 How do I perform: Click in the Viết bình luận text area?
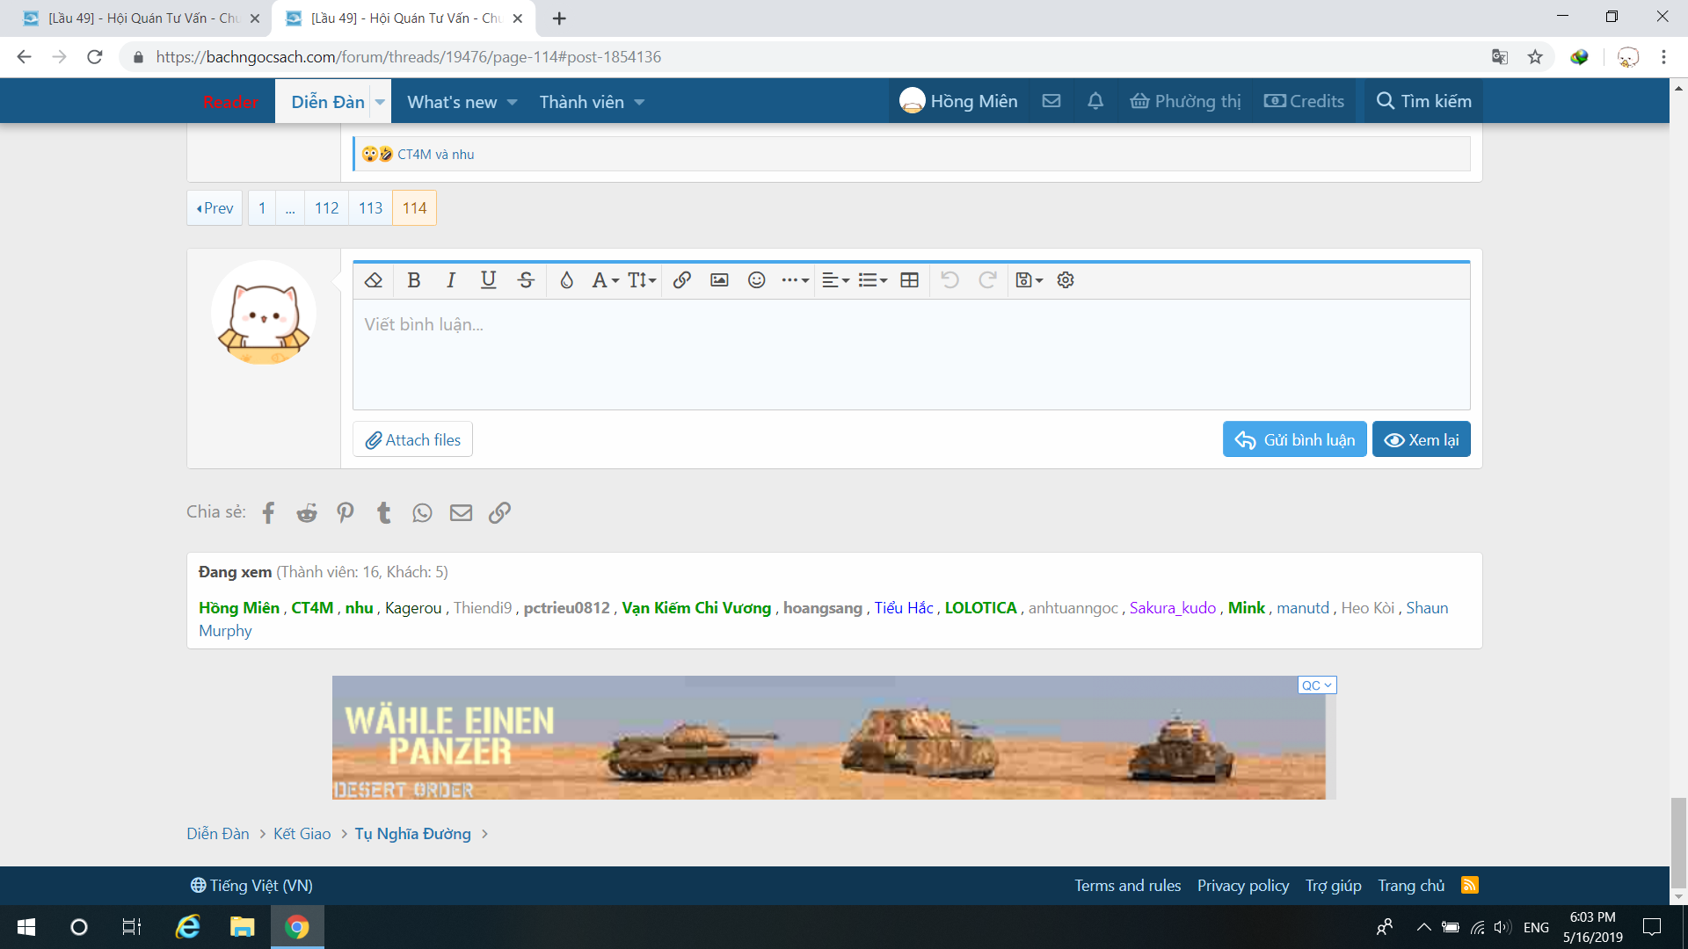[911, 355]
